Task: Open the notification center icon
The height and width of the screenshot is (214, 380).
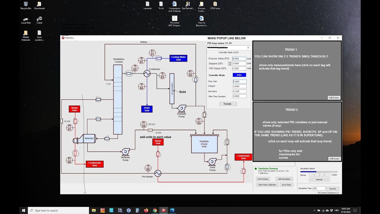Action: click(355, 210)
